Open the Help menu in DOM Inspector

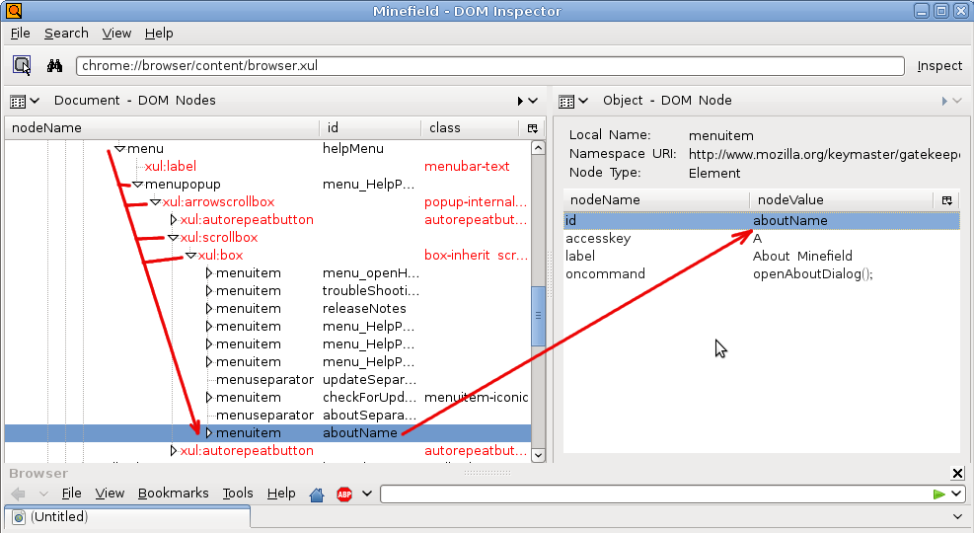(x=159, y=34)
